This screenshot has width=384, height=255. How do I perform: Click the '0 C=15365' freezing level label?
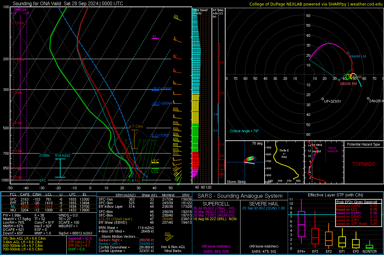[160, 135]
